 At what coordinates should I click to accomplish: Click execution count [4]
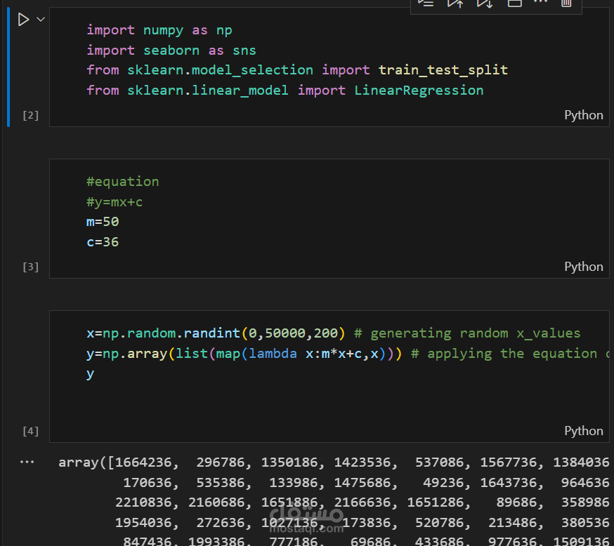tap(30, 432)
